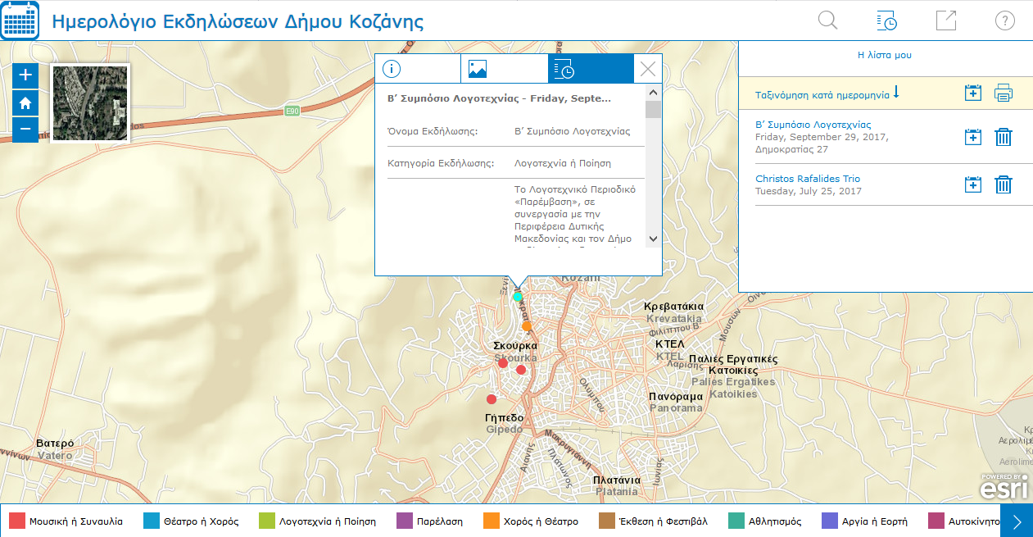Click the Μουσική ή Συναυλία red swatch
The height and width of the screenshot is (537, 1033).
[x=17, y=521]
